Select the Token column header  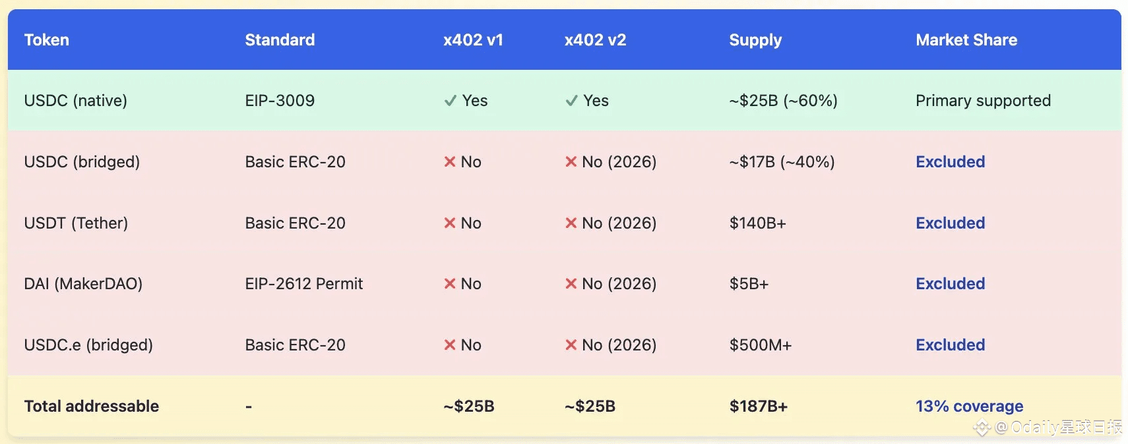point(47,40)
